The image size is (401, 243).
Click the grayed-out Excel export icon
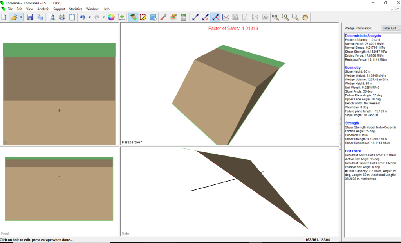pos(265,17)
